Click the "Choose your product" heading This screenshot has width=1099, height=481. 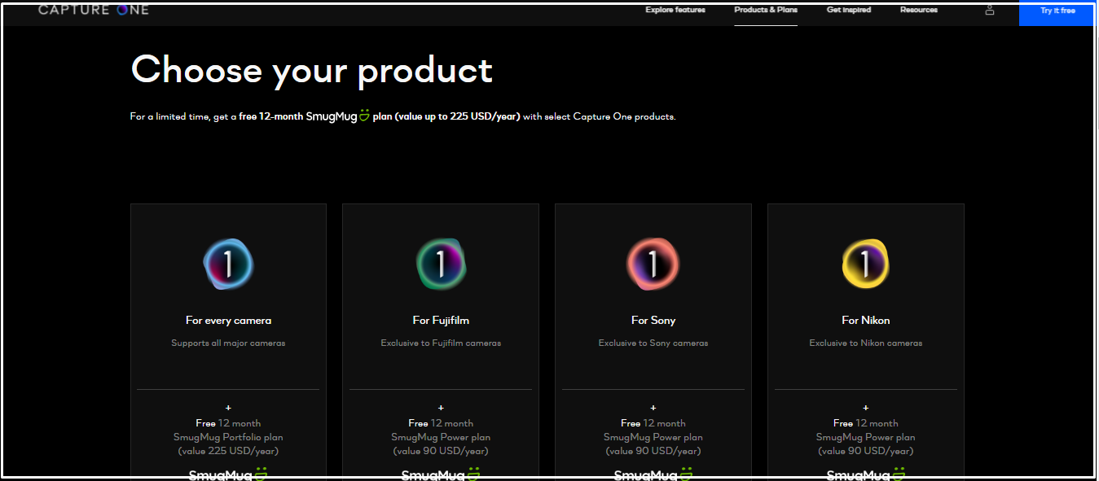(x=312, y=70)
